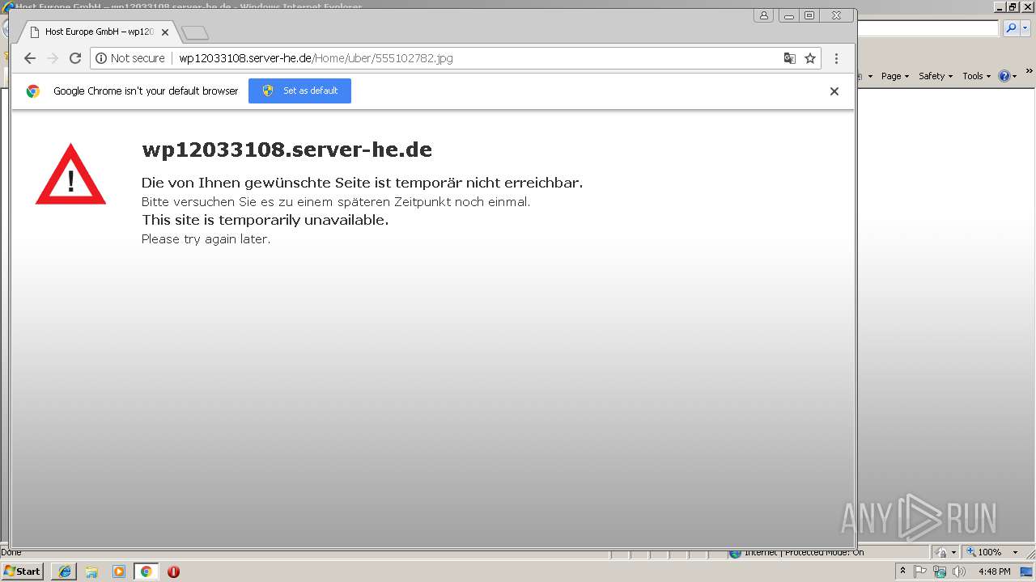Reload the page in Chrome
Image resolution: width=1036 pixels, height=582 pixels.
click(75, 58)
